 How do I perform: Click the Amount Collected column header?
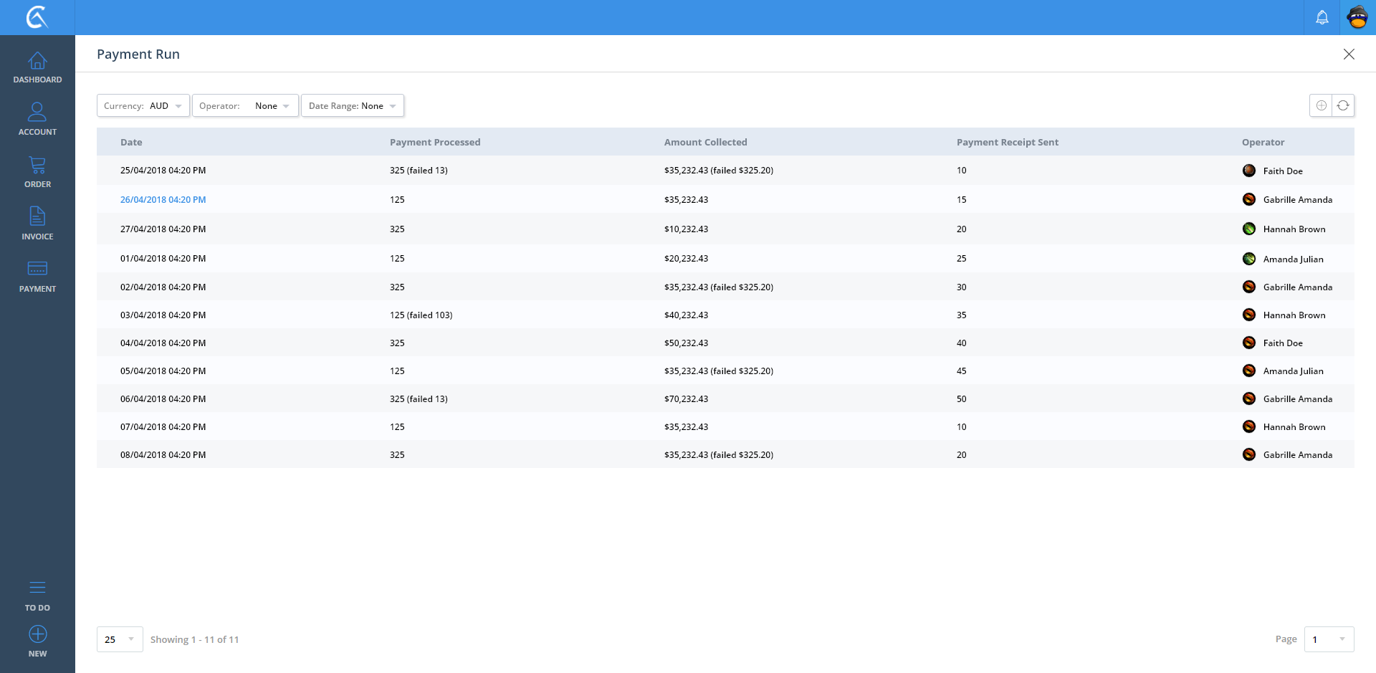click(x=705, y=142)
